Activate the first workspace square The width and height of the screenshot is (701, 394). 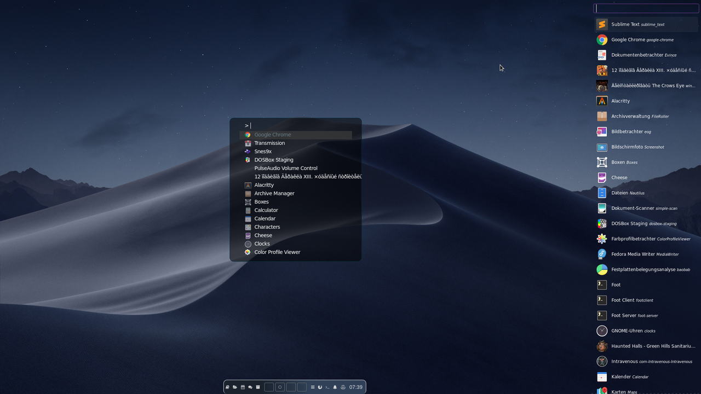click(x=269, y=387)
